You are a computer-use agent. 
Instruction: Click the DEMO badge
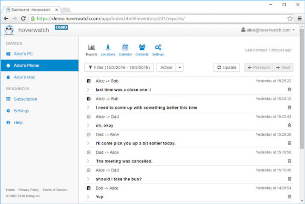coord(61,27)
